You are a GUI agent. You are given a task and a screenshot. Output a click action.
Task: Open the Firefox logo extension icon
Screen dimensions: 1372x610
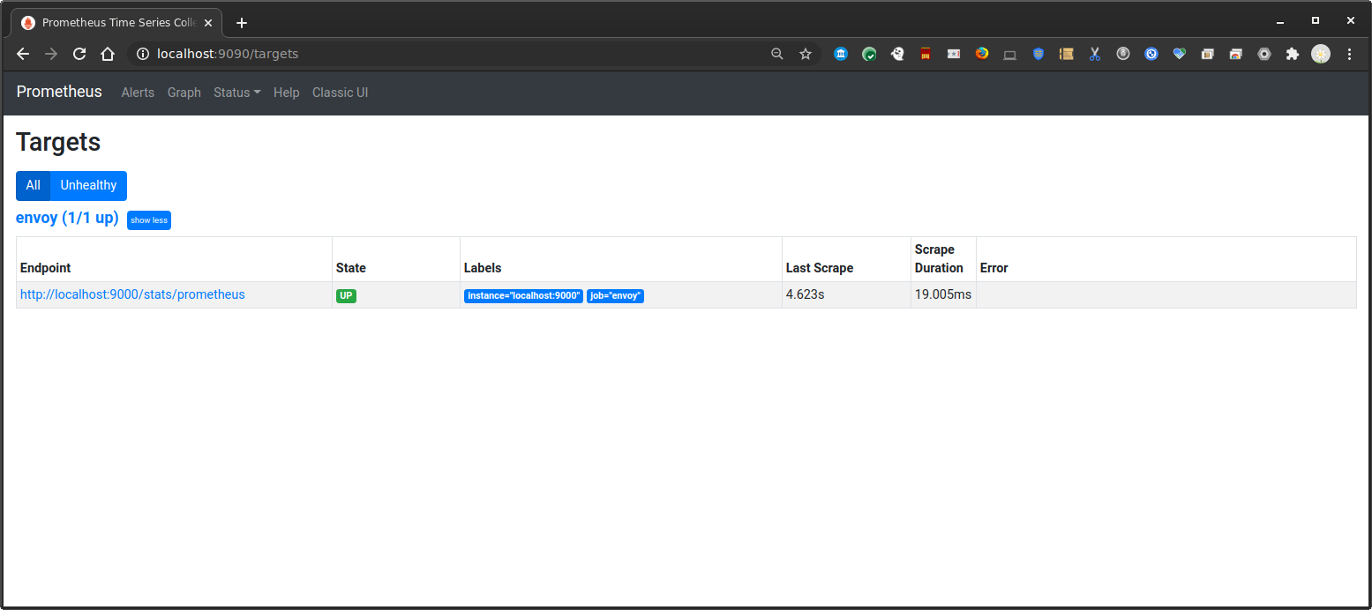pyautogui.click(x=982, y=54)
